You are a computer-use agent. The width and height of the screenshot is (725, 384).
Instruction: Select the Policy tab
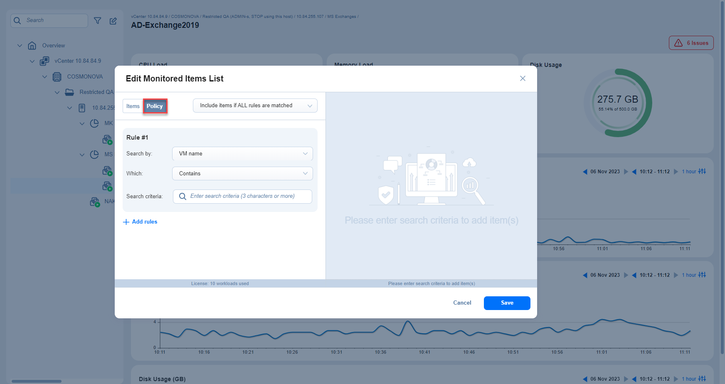coord(155,106)
